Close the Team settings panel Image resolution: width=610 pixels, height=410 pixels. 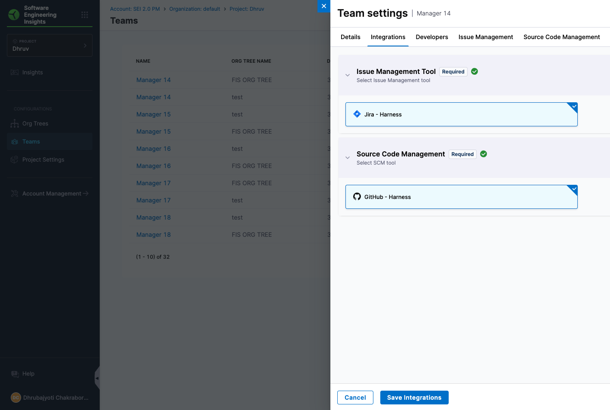pos(324,6)
